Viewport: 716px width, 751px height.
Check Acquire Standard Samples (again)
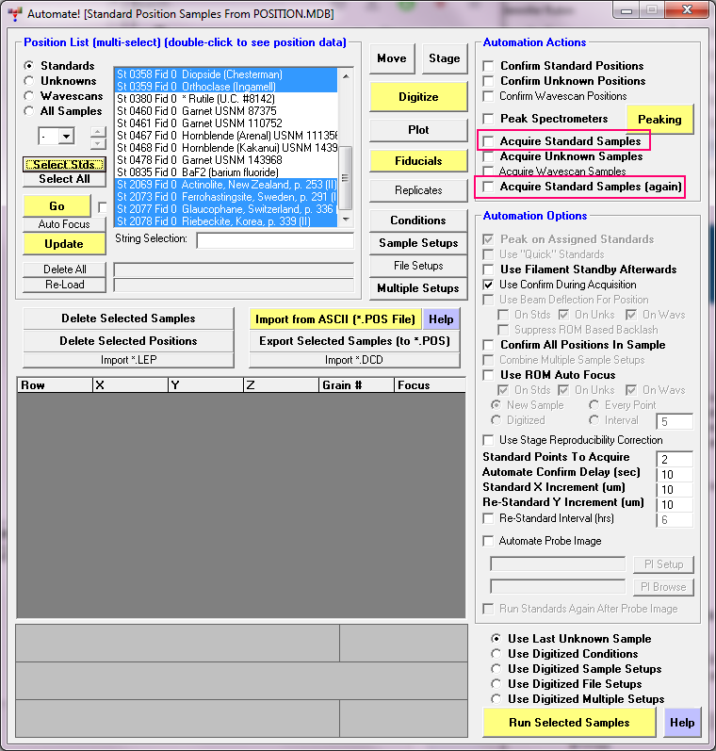[488, 187]
